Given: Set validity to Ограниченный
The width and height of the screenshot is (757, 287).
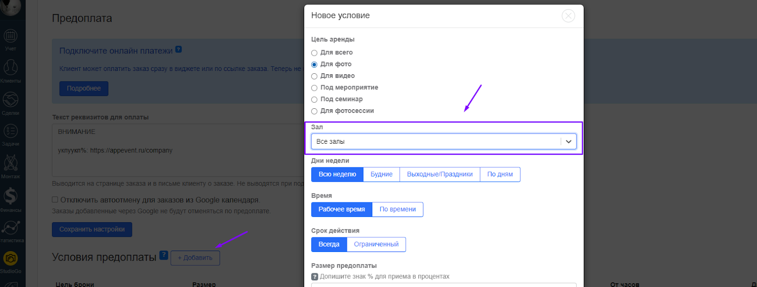Looking at the screenshot, I should [x=376, y=244].
